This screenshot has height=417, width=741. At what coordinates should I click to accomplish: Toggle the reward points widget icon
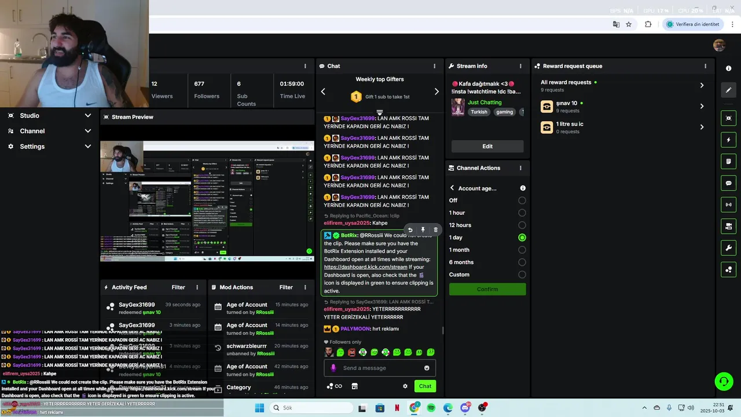[728, 269]
